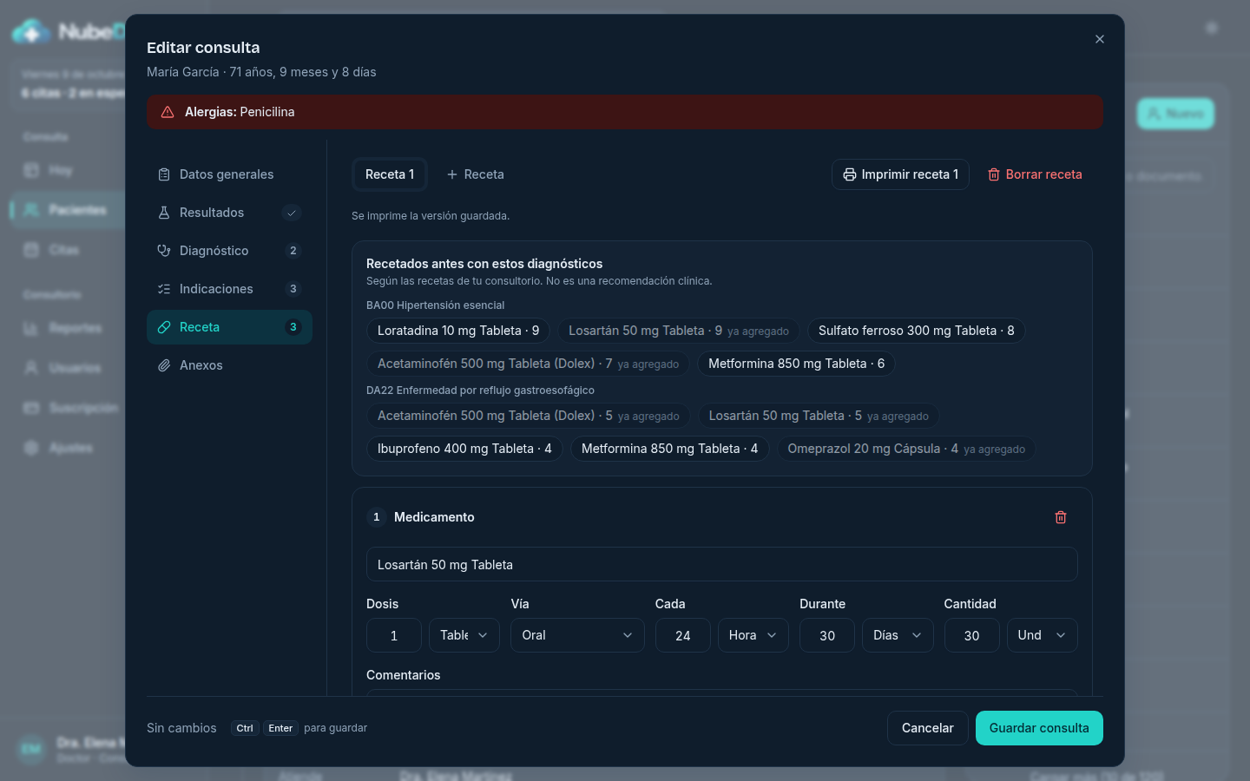Add Ibuprofeno 400 mg Tableta suggestion

tap(464, 449)
